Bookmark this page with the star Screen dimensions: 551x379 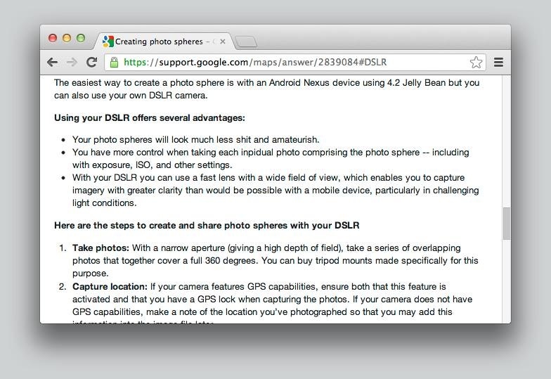click(476, 62)
